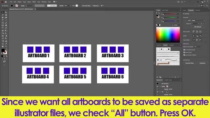This screenshot has width=210, height=118.
Task: Click the Search icon at top right
Action: click(185, 2)
